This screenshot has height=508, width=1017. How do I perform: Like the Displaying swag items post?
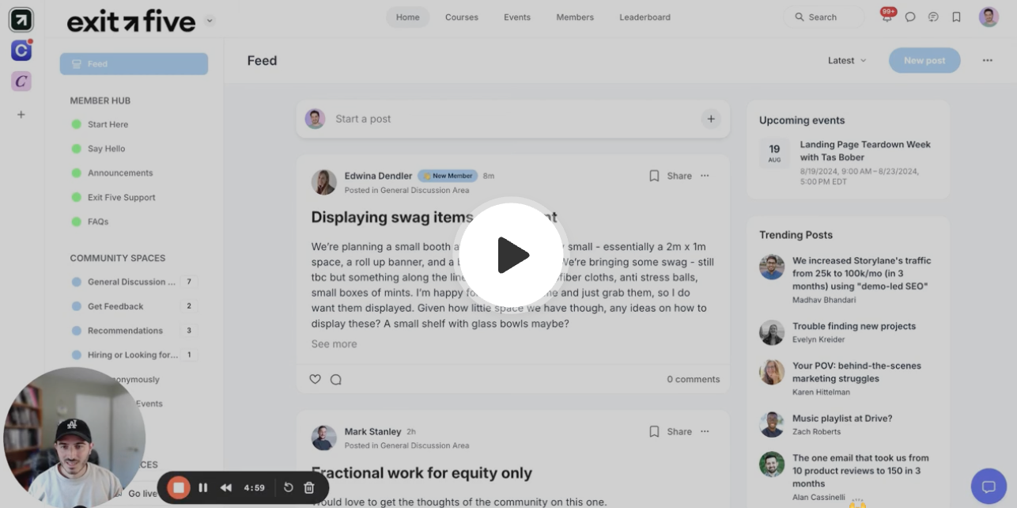[315, 379]
